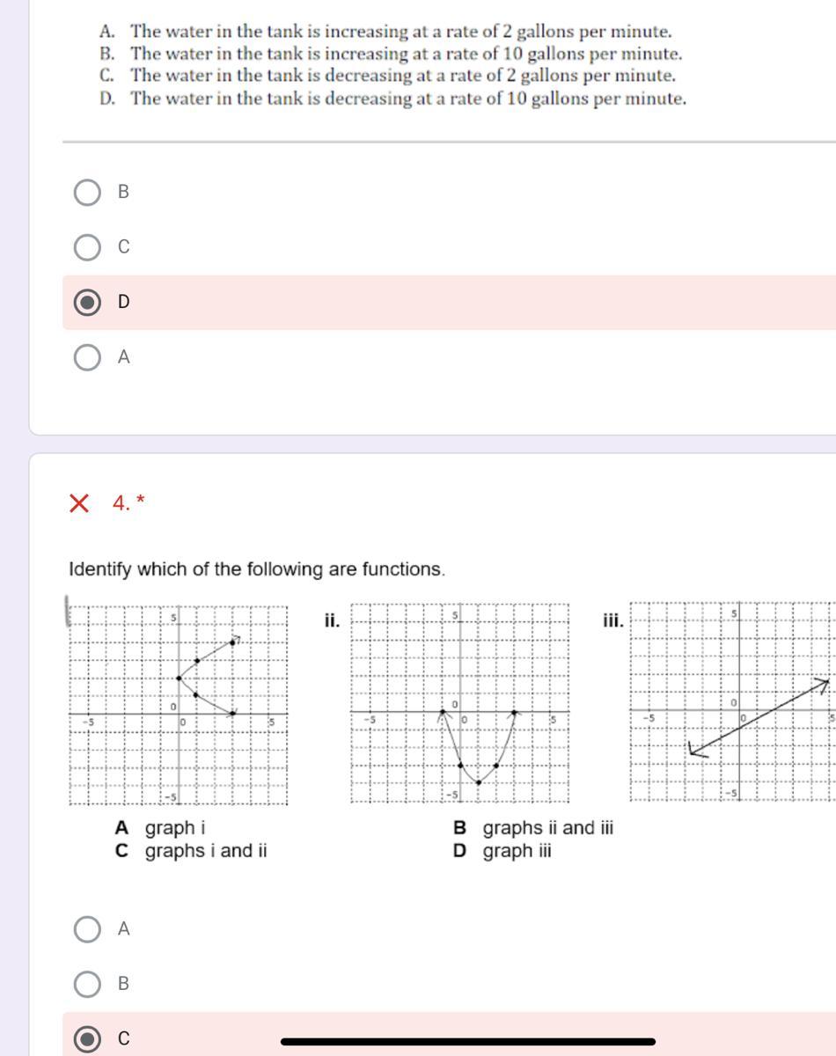Click the 'Identify which of the following are functions' prompt
Viewport: 836px width, 1056px height.
pyautogui.click(x=257, y=569)
